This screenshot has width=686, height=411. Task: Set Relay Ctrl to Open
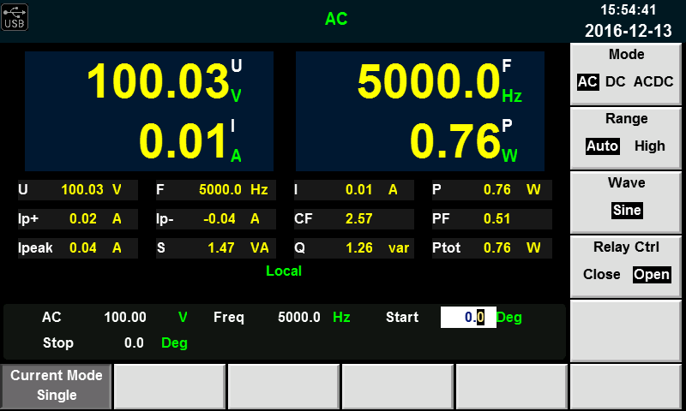(x=652, y=275)
